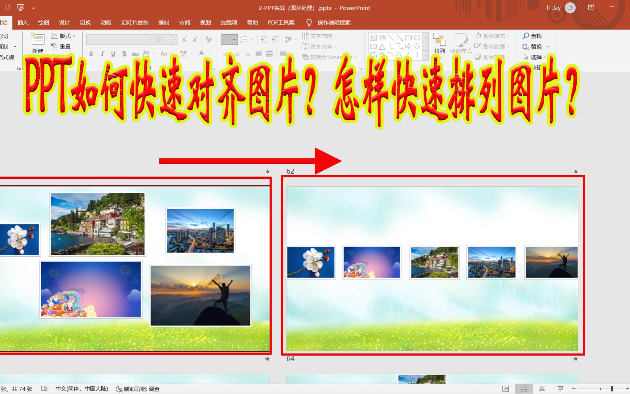
Task: Click the Underline formatting icon
Action: click(x=113, y=54)
